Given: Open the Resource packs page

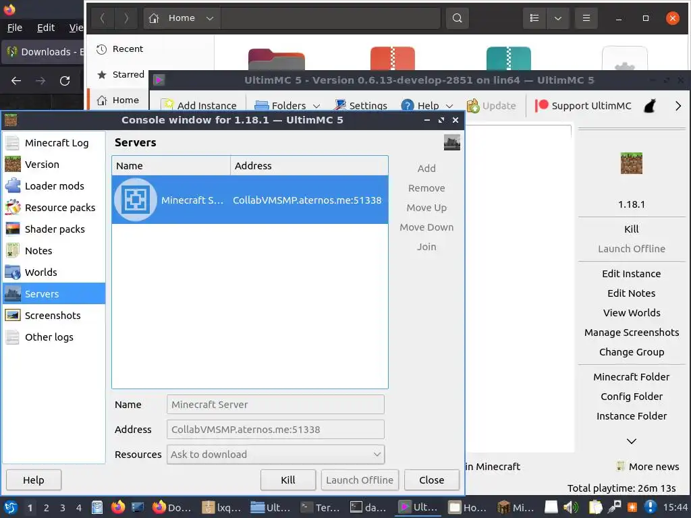Looking at the screenshot, I should [54, 208].
